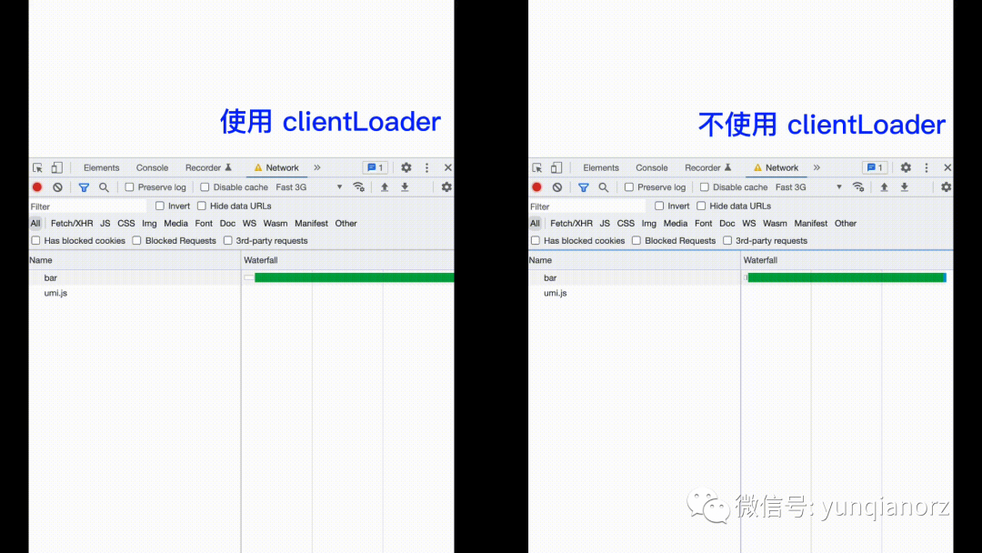Check the Disable cache option

pos(205,186)
